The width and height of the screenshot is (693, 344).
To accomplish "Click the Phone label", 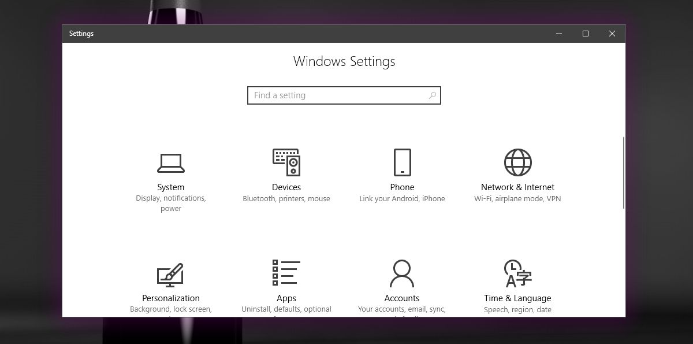I will (x=402, y=187).
